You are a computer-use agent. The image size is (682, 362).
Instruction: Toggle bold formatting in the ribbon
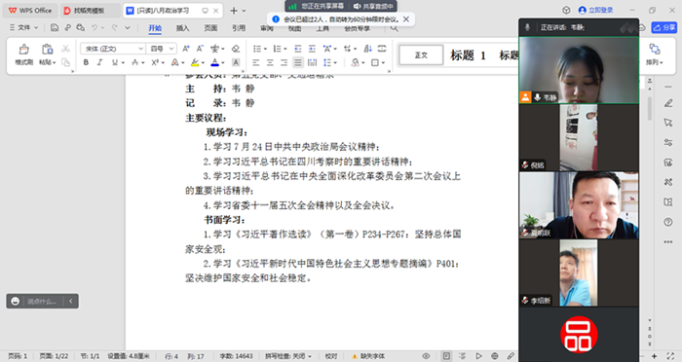coord(86,62)
